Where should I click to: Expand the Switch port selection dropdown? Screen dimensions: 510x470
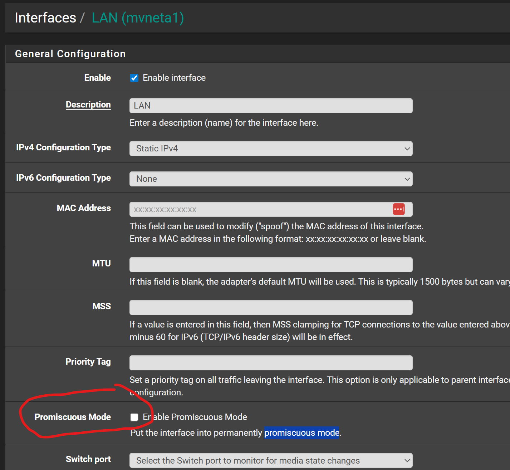point(270,461)
